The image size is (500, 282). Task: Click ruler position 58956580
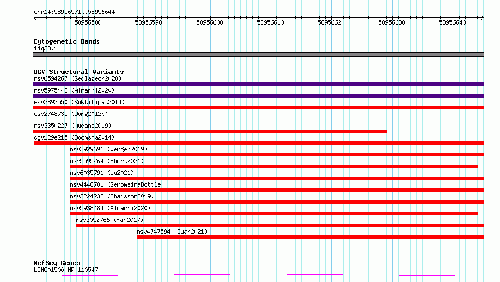click(x=88, y=22)
